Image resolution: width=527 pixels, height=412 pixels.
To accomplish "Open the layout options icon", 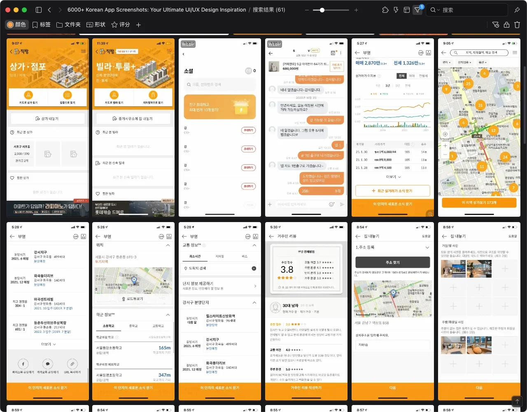I will [x=407, y=10].
